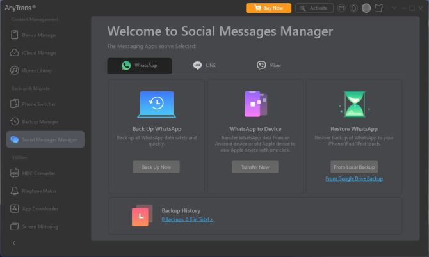Click the Backup Manager clock icon
Image resolution: width=429 pixels, height=257 pixels.
pos(15,122)
